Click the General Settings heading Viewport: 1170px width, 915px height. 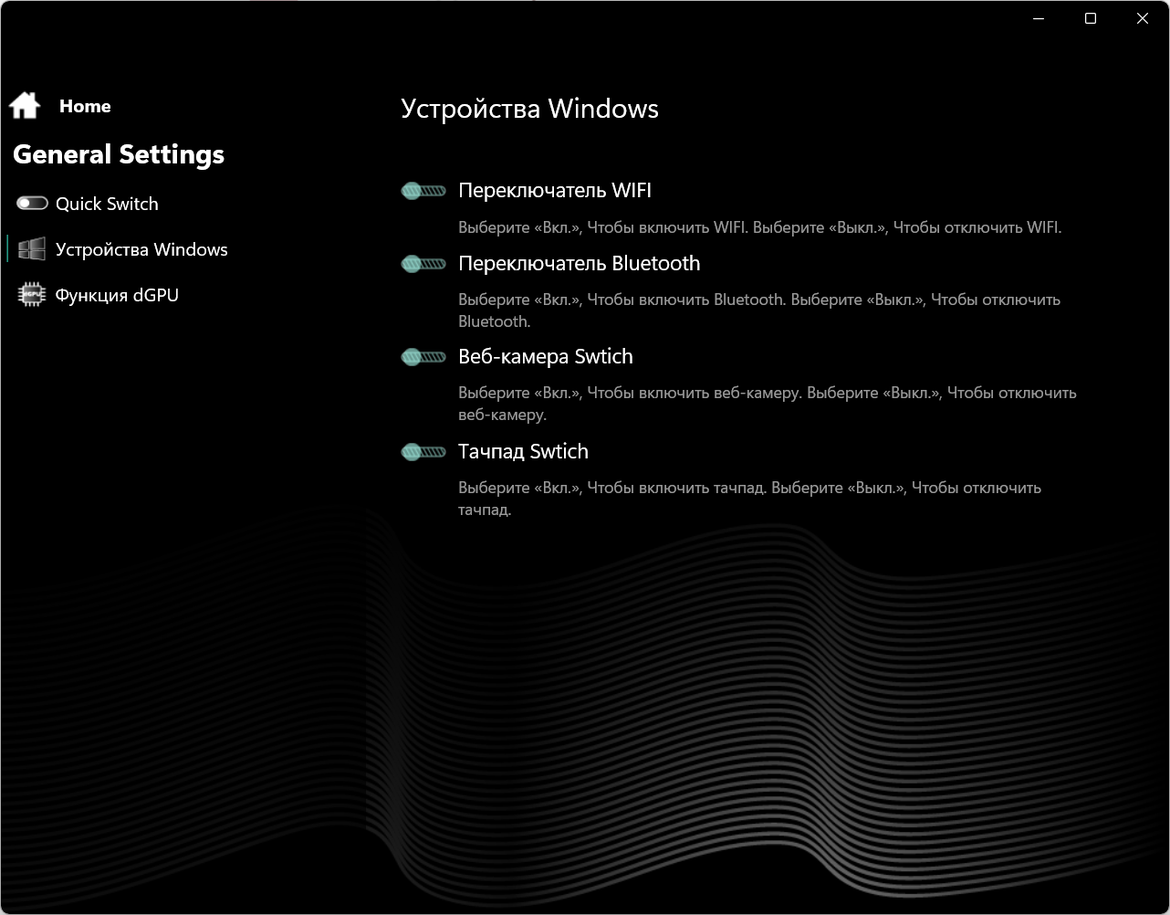(x=119, y=154)
